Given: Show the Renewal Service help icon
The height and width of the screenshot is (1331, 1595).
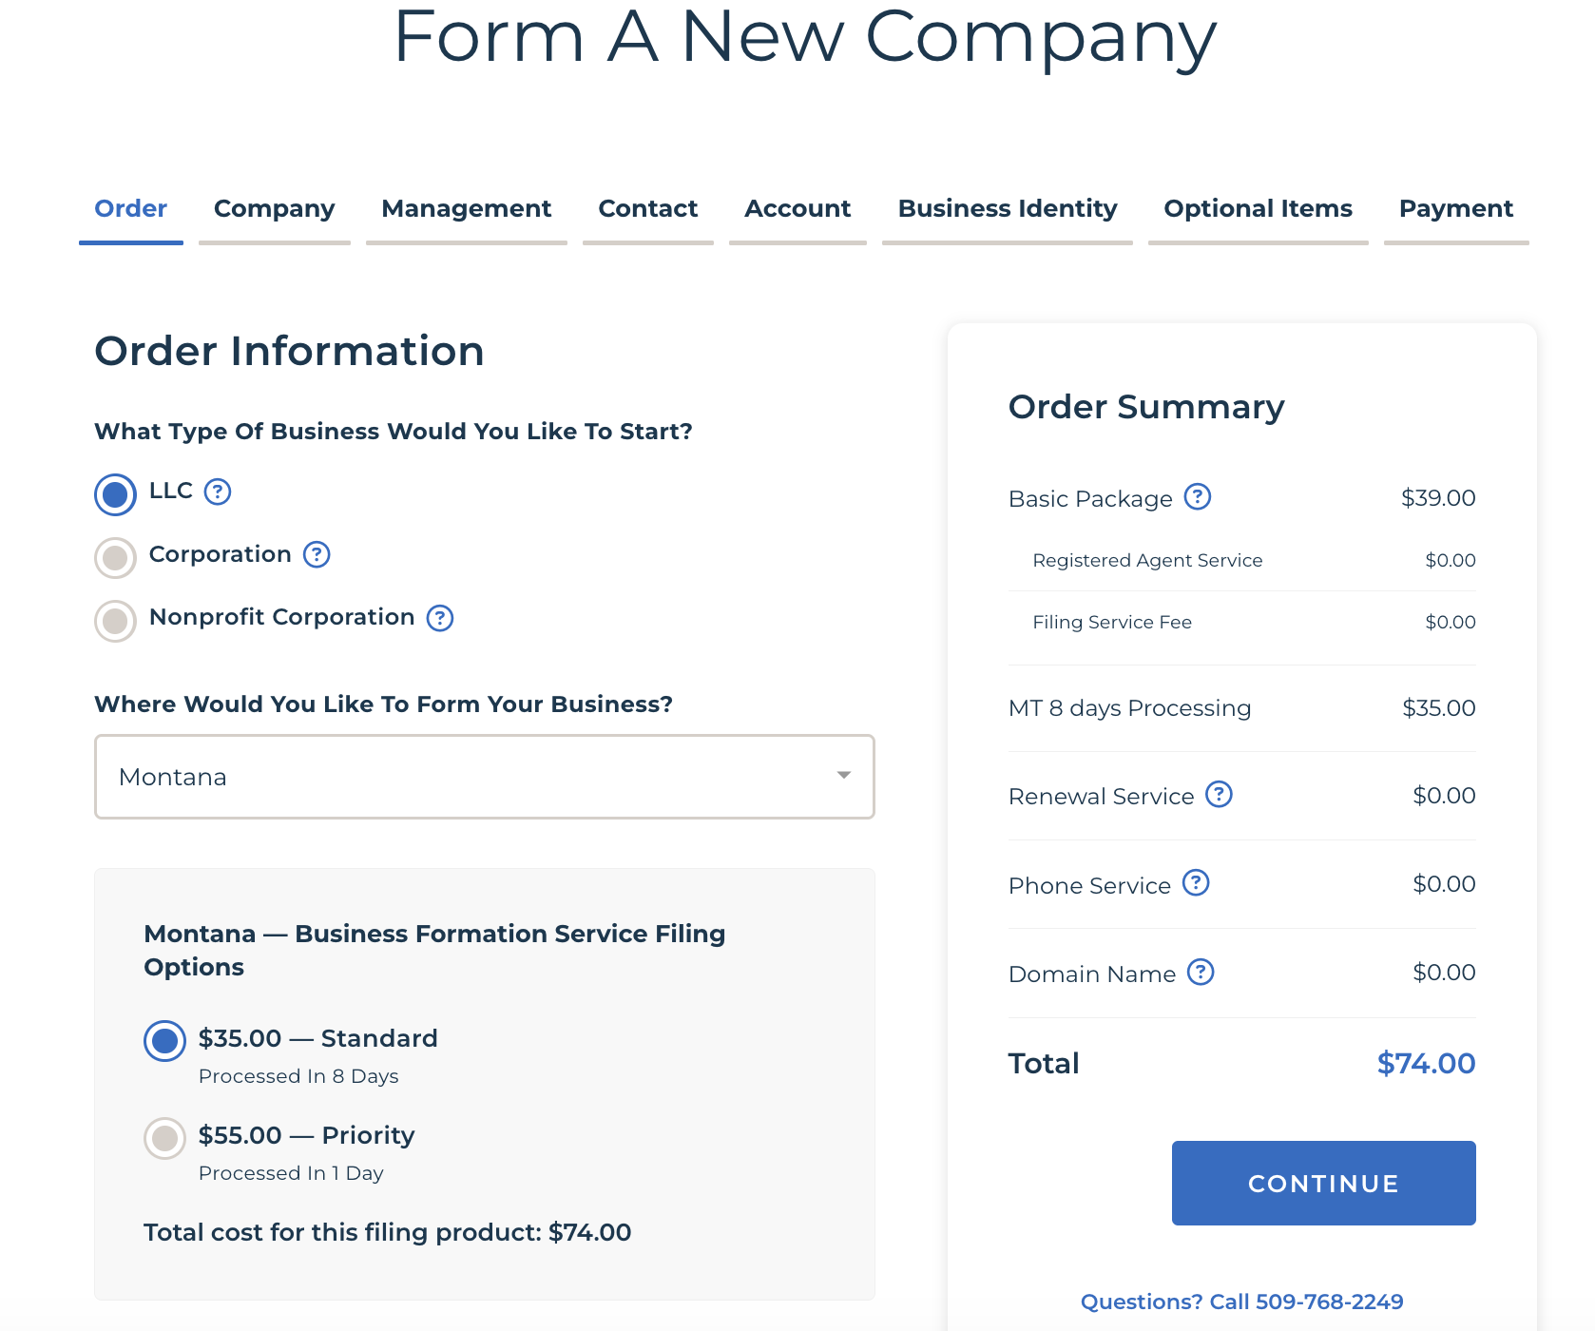Looking at the screenshot, I should 1219,794.
